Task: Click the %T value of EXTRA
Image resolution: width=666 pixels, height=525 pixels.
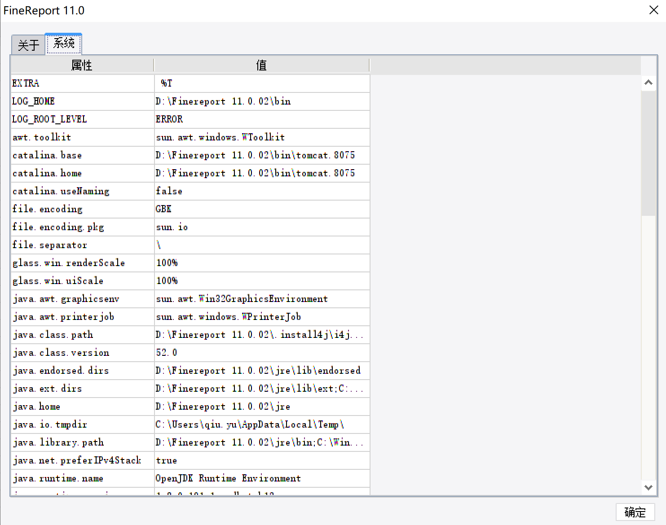Action: [x=167, y=83]
